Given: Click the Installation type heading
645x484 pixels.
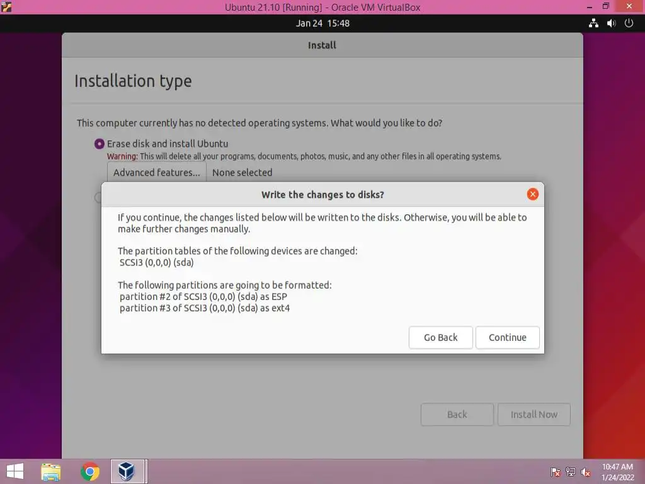Looking at the screenshot, I should (x=133, y=81).
